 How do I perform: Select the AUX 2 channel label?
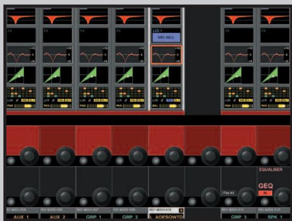58,217
